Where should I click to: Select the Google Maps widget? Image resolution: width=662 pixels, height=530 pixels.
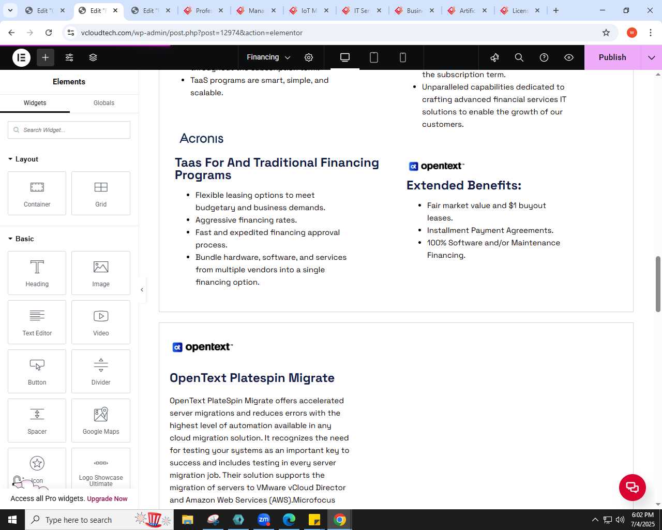tap(101, 421)
